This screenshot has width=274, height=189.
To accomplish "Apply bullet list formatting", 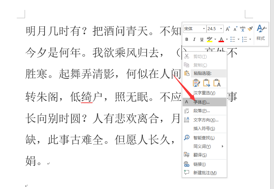I will [233, 39].
